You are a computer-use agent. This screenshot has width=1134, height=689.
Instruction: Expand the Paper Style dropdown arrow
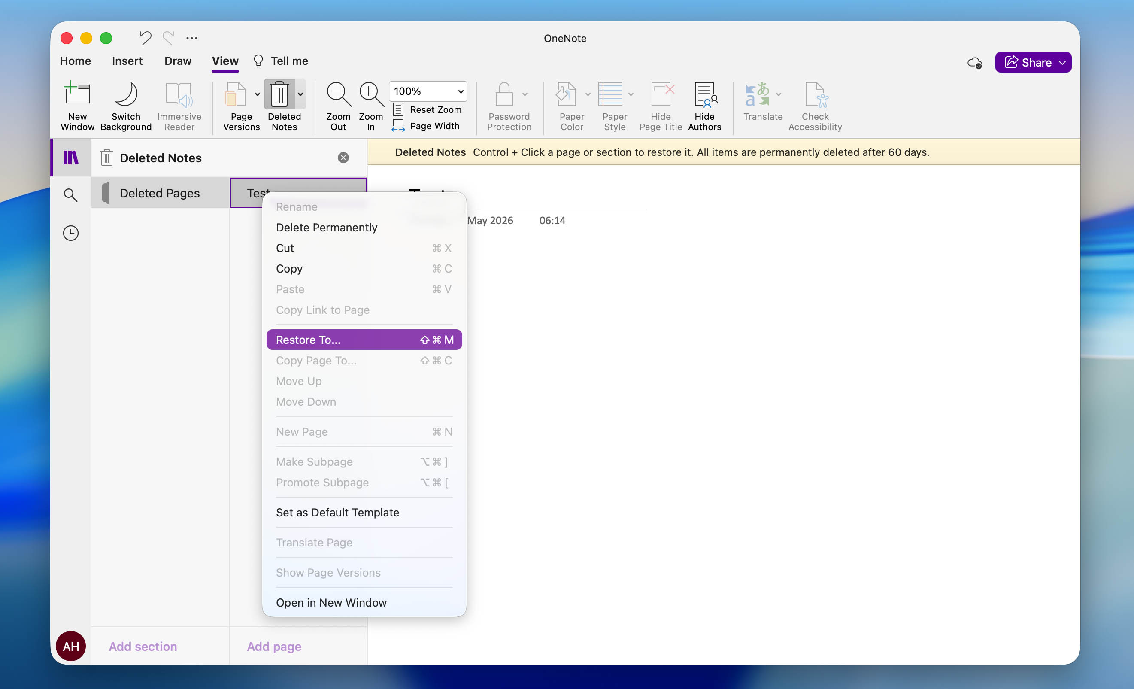pyautogui.click(x=631, y=94)
